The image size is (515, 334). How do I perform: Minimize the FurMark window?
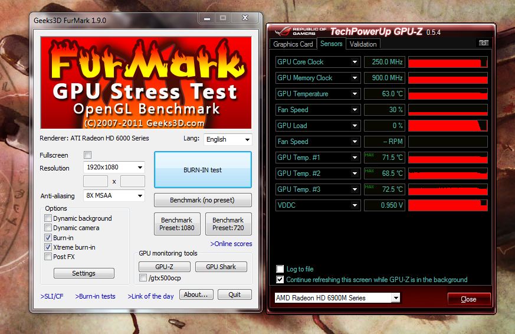click(x=207, y=18)
